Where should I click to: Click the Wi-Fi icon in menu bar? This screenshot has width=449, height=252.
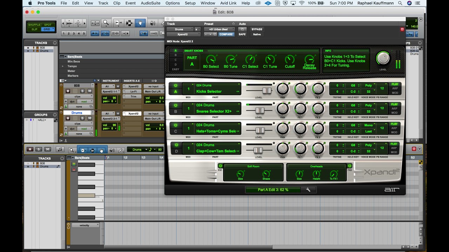click(302, 3)
